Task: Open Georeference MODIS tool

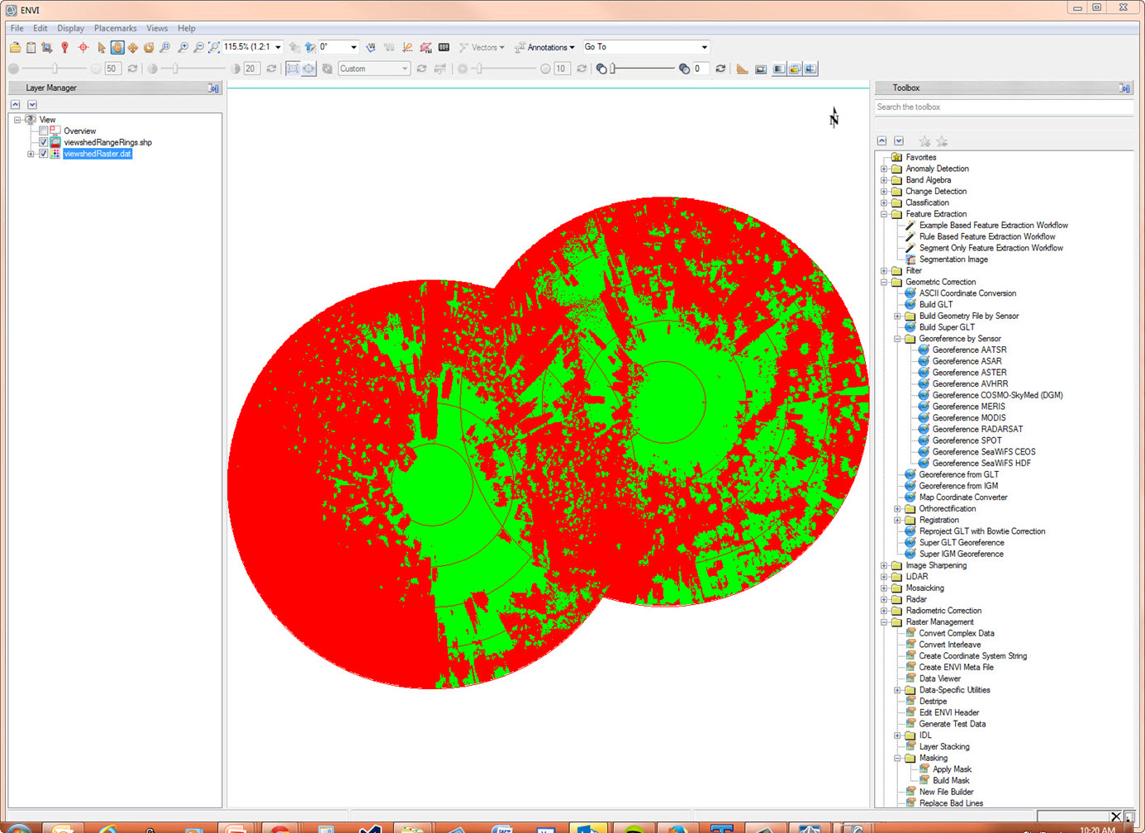Action: click(968, 417)
